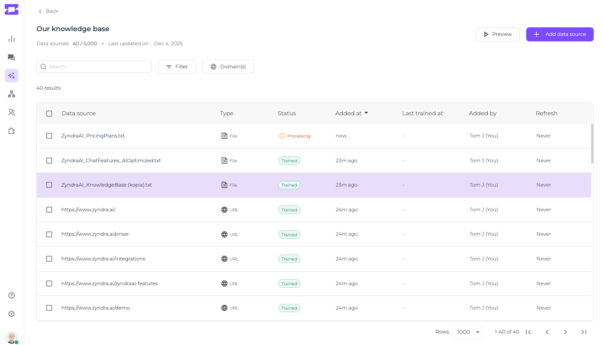This screenshot has width=604, height=345.
Task: Click the Last trained at column header
Action: (422, 113)
